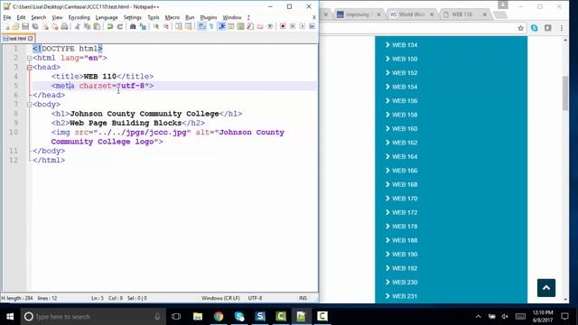
Task: Toggle synchronize vertical scrolling icon
Action: [x=179, y=26]
